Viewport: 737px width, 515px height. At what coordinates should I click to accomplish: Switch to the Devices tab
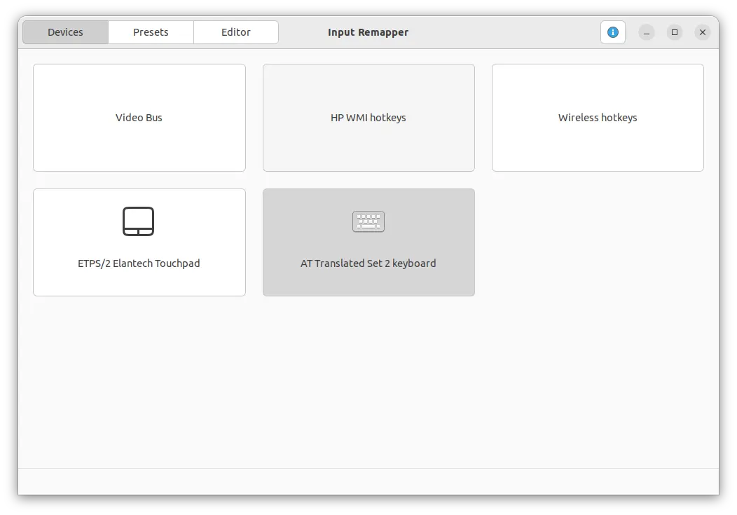point(66,32)
